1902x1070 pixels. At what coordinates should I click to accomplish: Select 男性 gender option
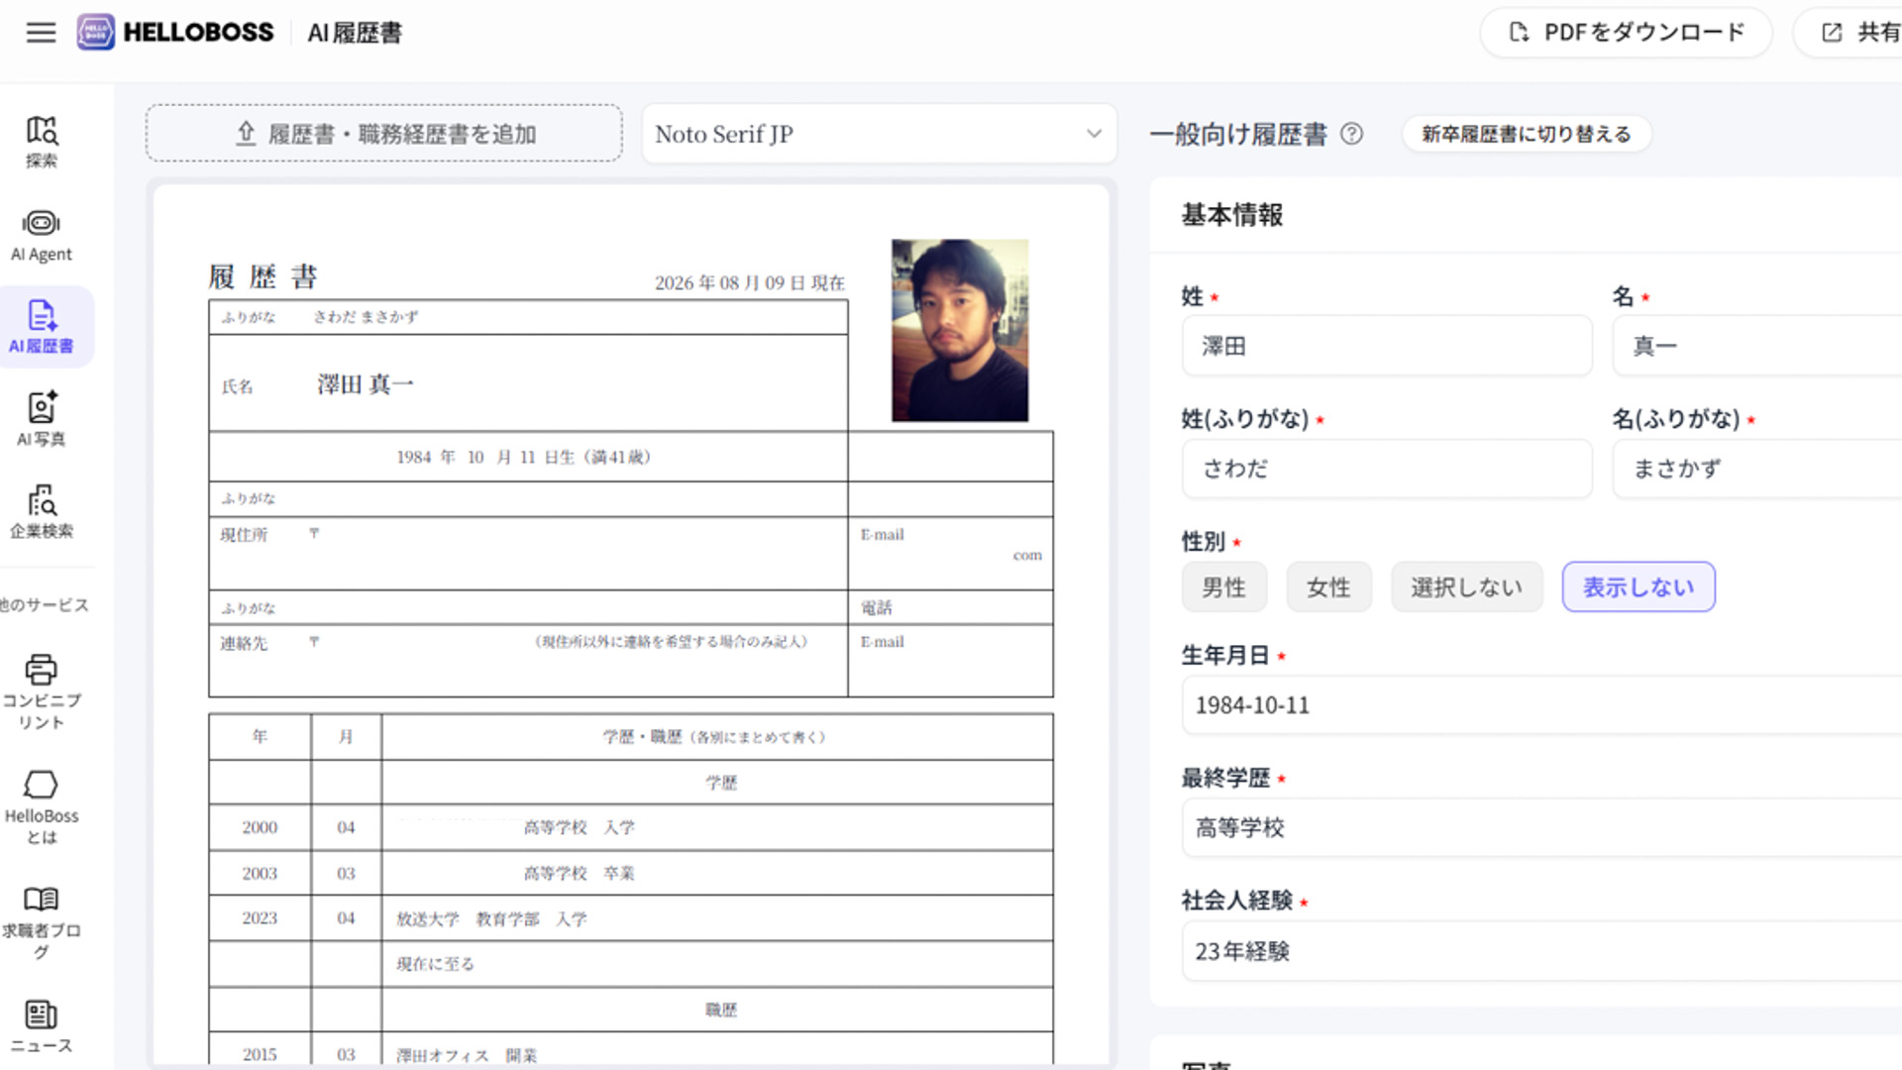point(1223,588)
